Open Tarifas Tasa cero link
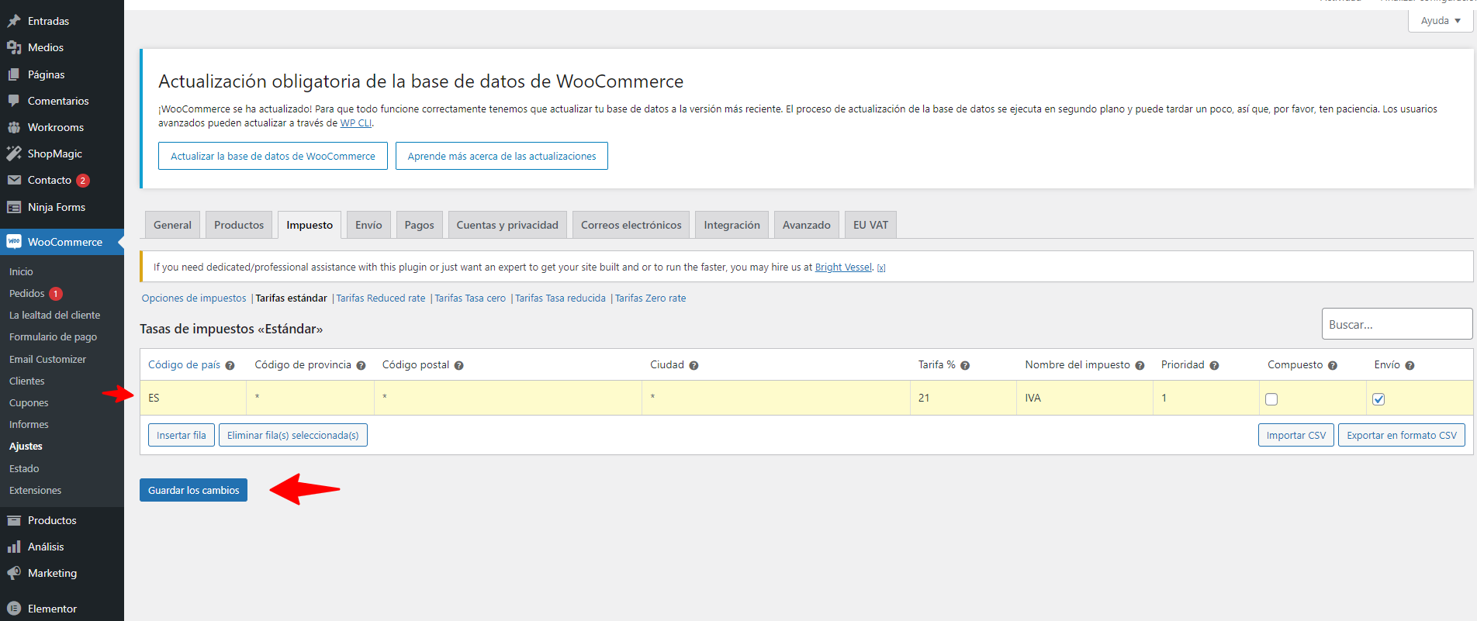The width and height of the screenshot is (1477, 621). [x=470, y=298]
